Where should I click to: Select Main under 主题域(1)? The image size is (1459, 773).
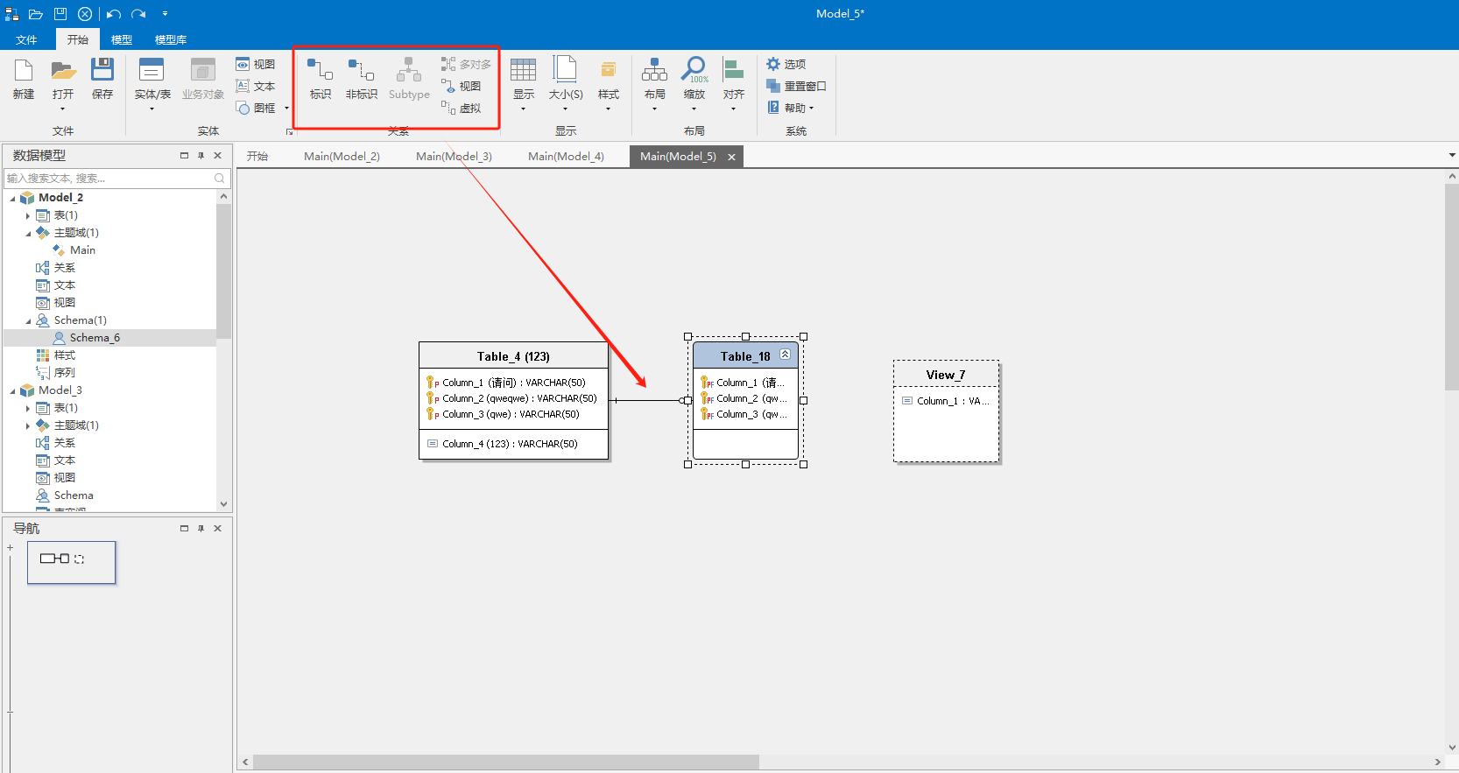[x=82, y=250]
